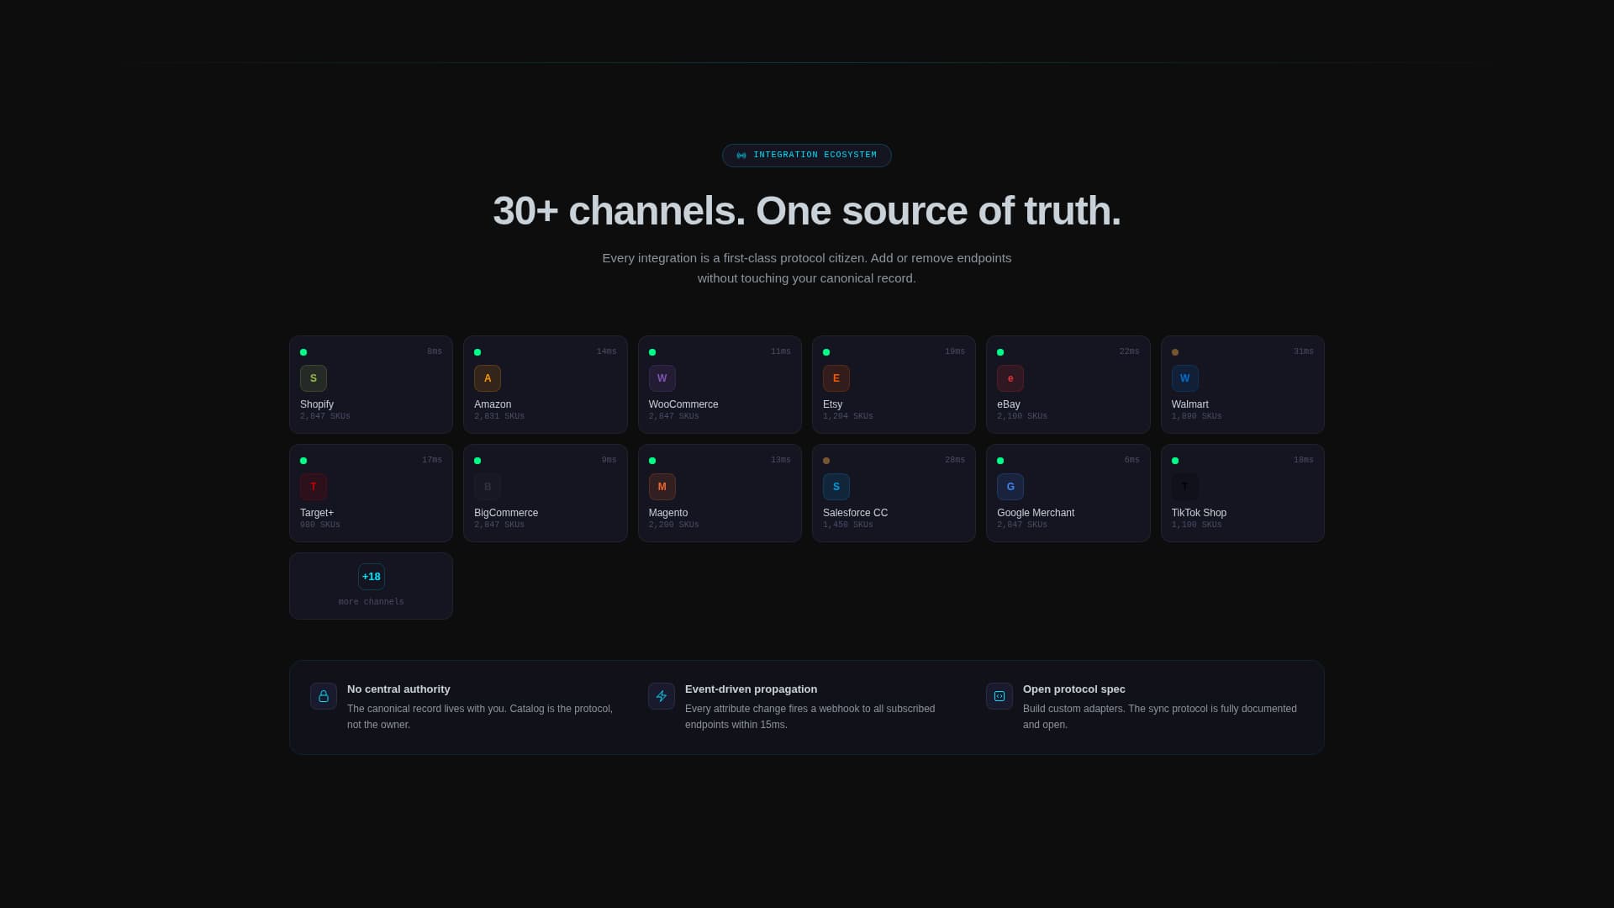Click the 28ms latency on Salesforce CC card
The height and width of the screenshot is (908, 1614).
(955, 461)
